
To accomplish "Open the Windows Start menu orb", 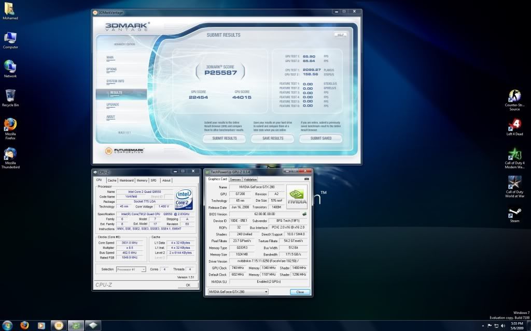I will click(7, 326).
